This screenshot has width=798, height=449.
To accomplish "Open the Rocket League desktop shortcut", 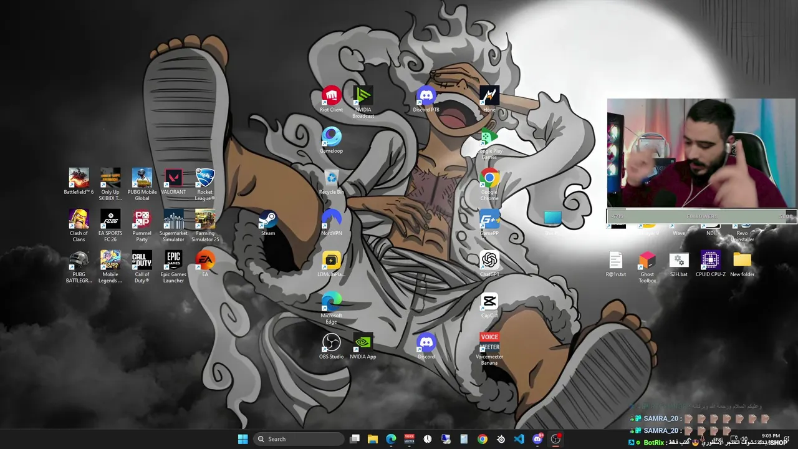I will (x=205, y=184).
